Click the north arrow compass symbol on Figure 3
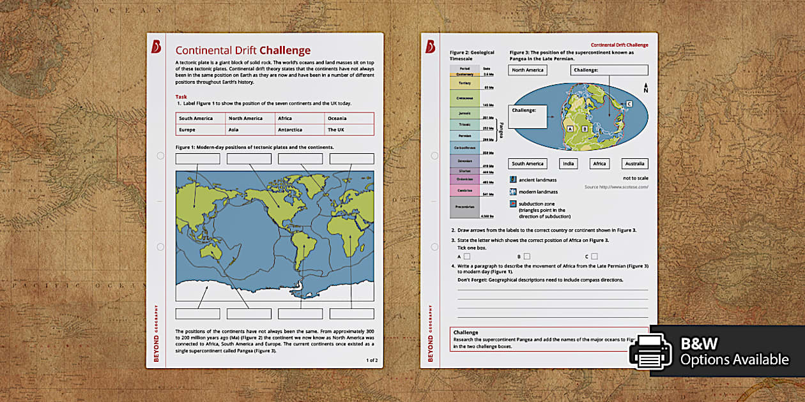The height and width of the screenshot is (402, 805). 645,89
